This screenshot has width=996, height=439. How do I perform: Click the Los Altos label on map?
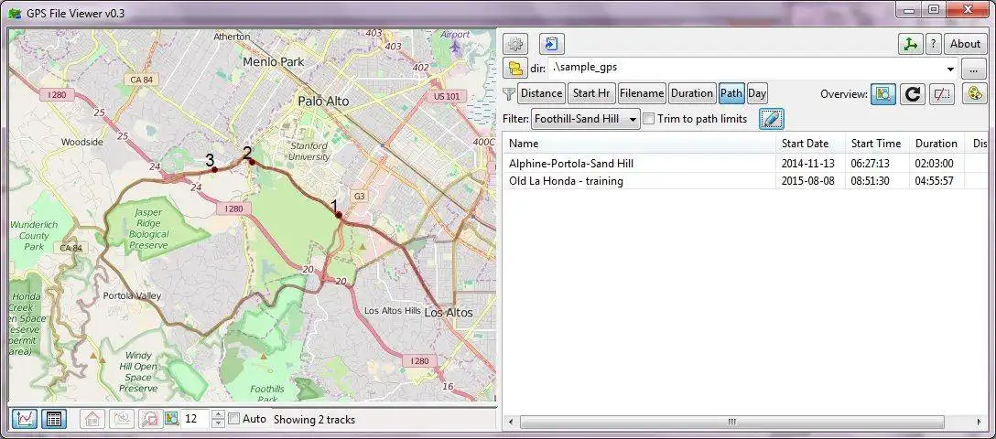pyautogui.click(x=449, y=313)
